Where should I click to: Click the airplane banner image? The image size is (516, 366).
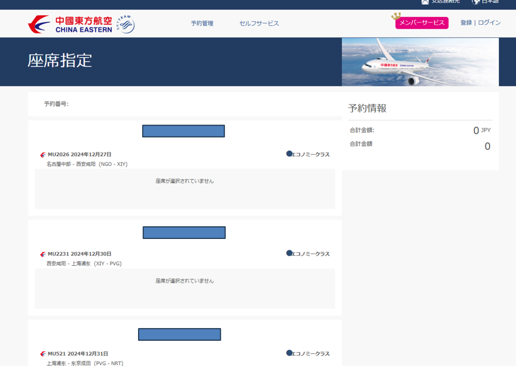(x=420, y=62)
